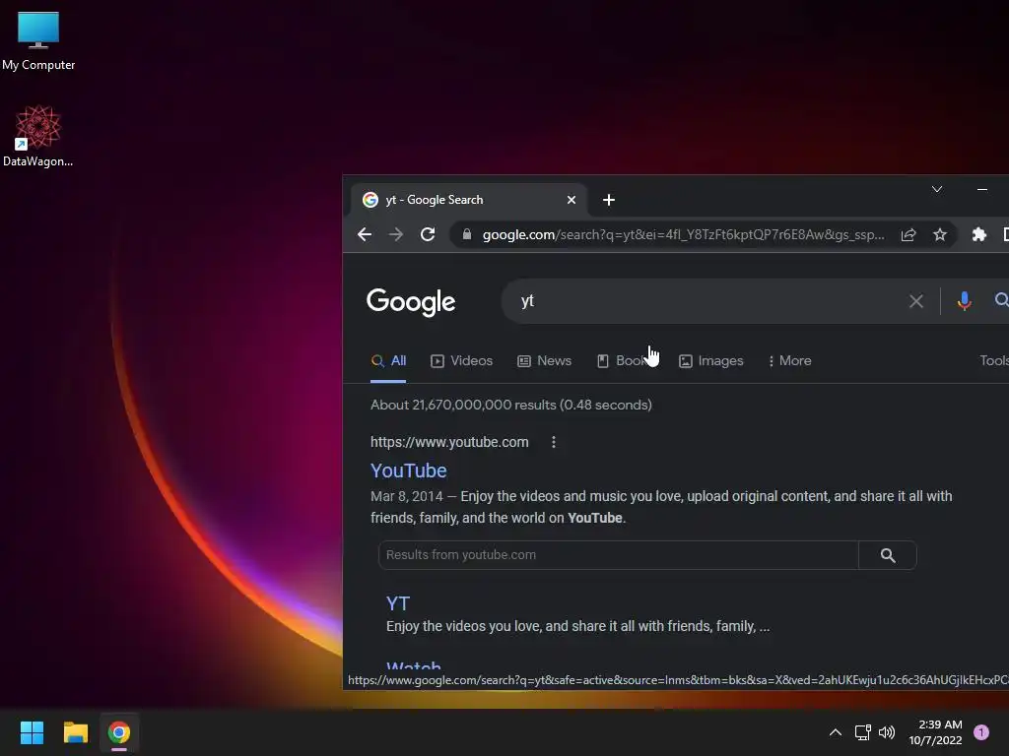Submit the youtube.com site search

(x=888, y=555)
